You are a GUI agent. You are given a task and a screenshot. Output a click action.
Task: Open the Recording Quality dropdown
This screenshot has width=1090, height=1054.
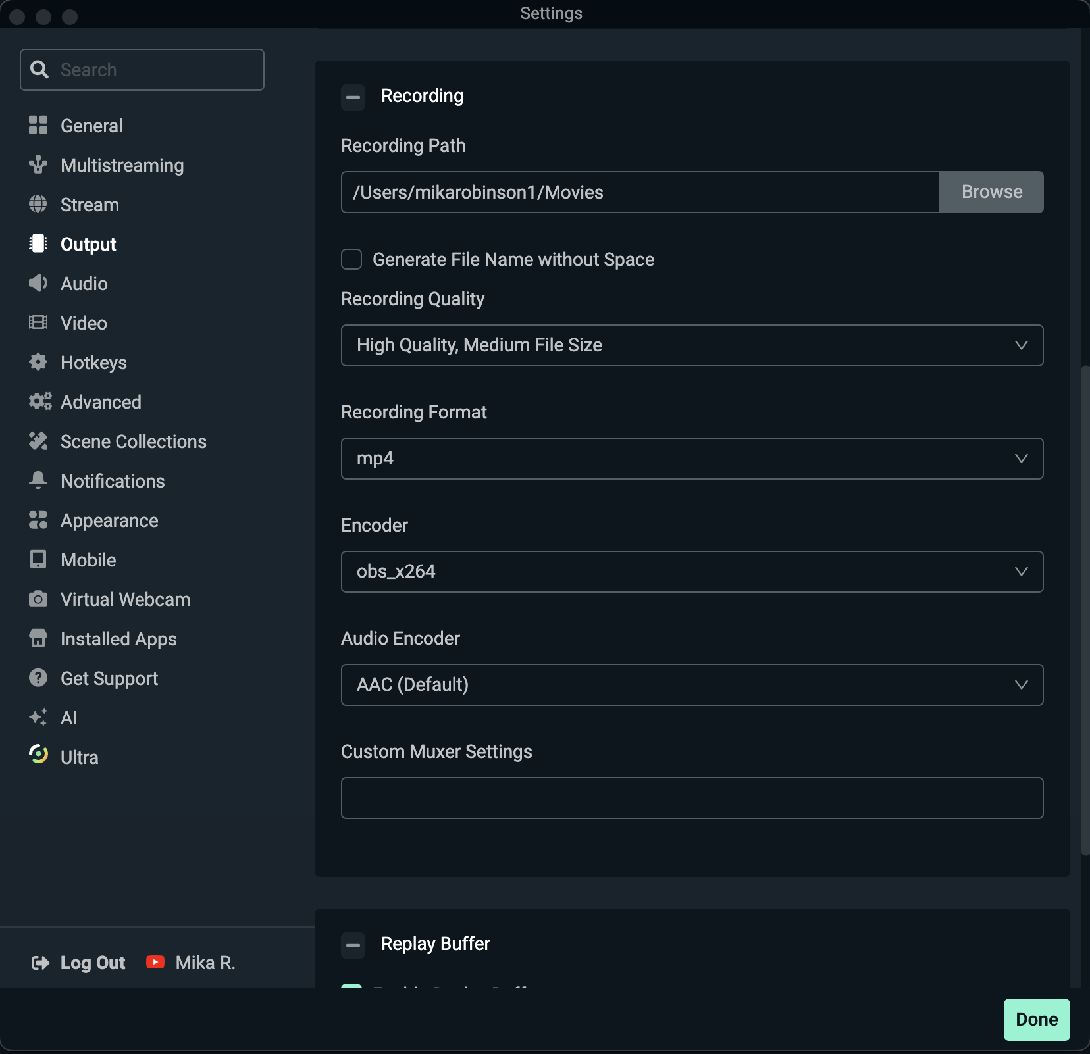[692, 345]
